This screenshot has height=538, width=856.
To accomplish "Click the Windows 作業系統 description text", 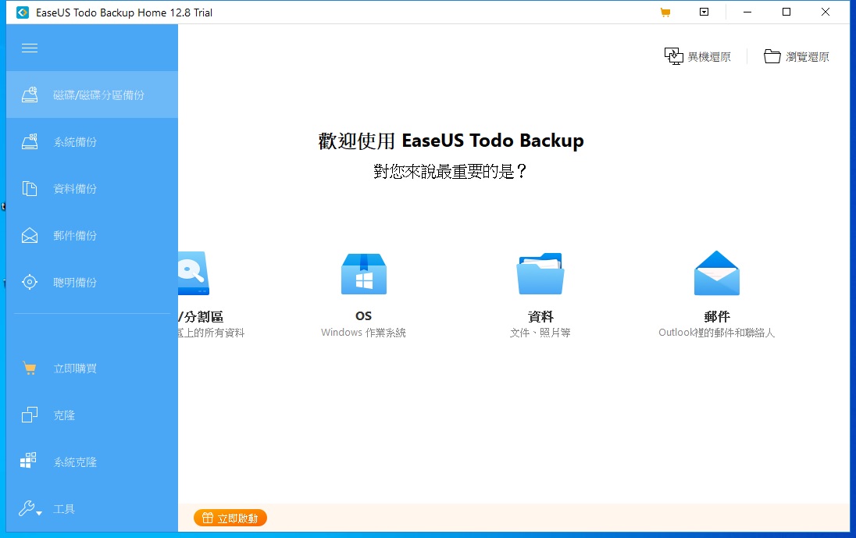I will click(x=364, y=333).
